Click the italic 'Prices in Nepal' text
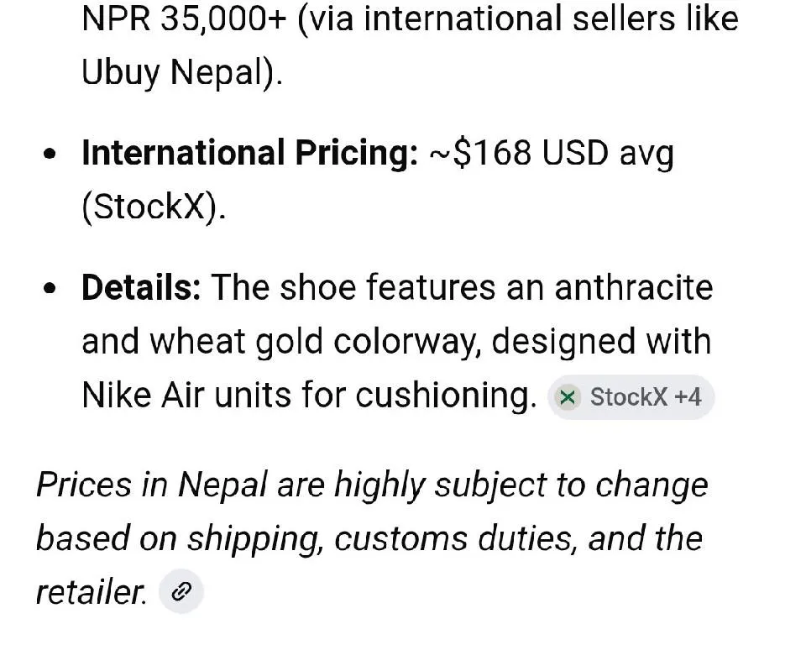 pyautogui.click(x=152, y=485)
